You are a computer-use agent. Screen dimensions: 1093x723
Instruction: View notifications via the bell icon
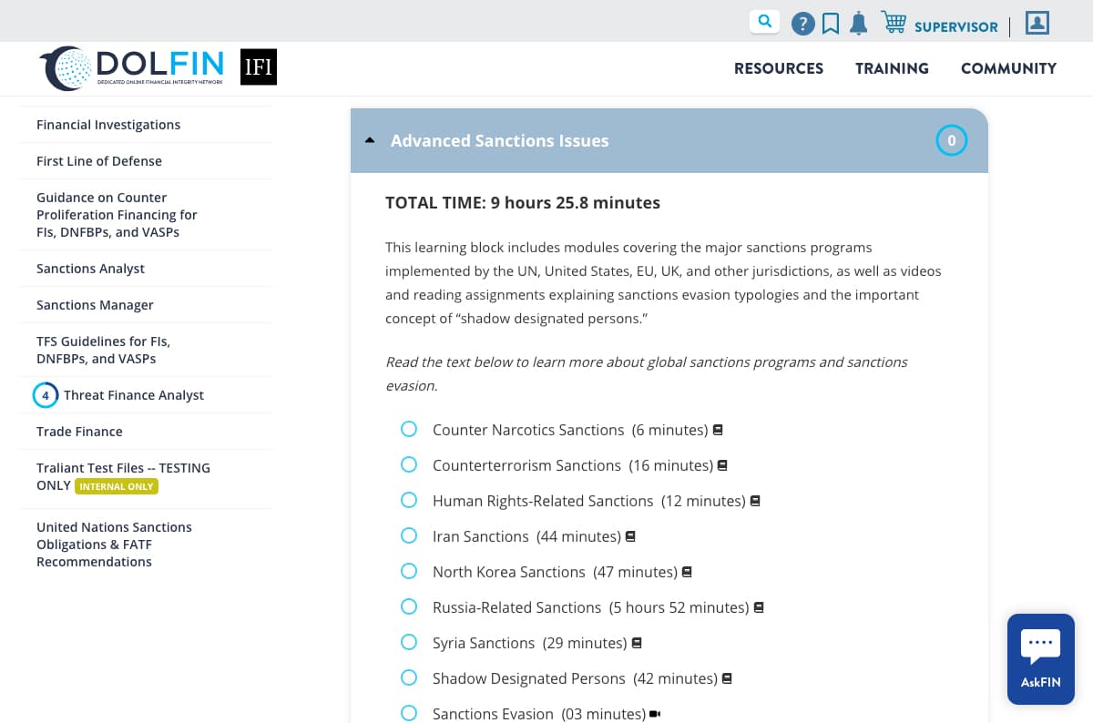[x=858, y=23]
